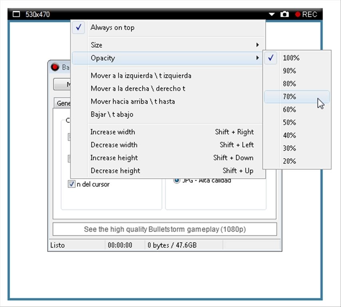Choose Mover a la derecha
Image resolution: width=341 pixels, height=307 pixels.
pyautogui.click(x=168, y=89)
